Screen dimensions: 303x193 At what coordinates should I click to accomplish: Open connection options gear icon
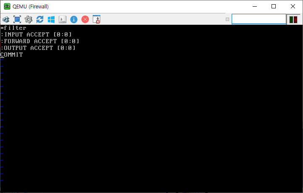29,19
